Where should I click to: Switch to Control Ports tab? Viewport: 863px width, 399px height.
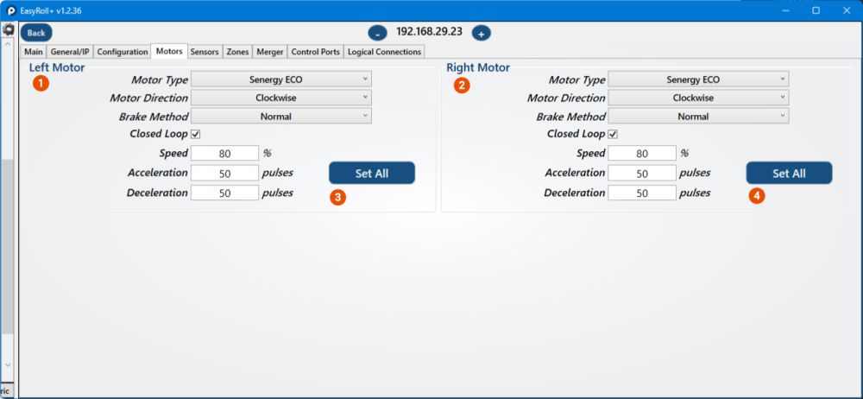click(315, 52)
